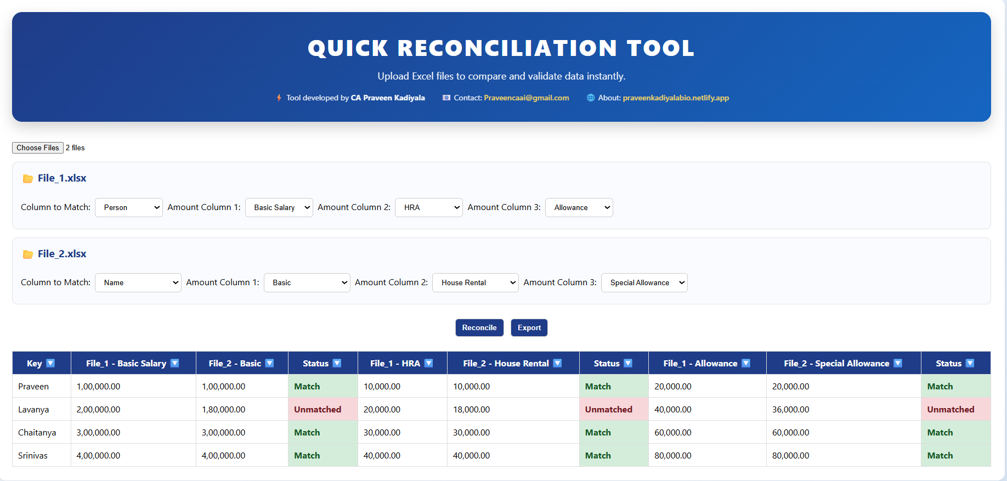Expand the House Rental dropdown in File_2
1007x481 pixels.
tap(475, 282)
